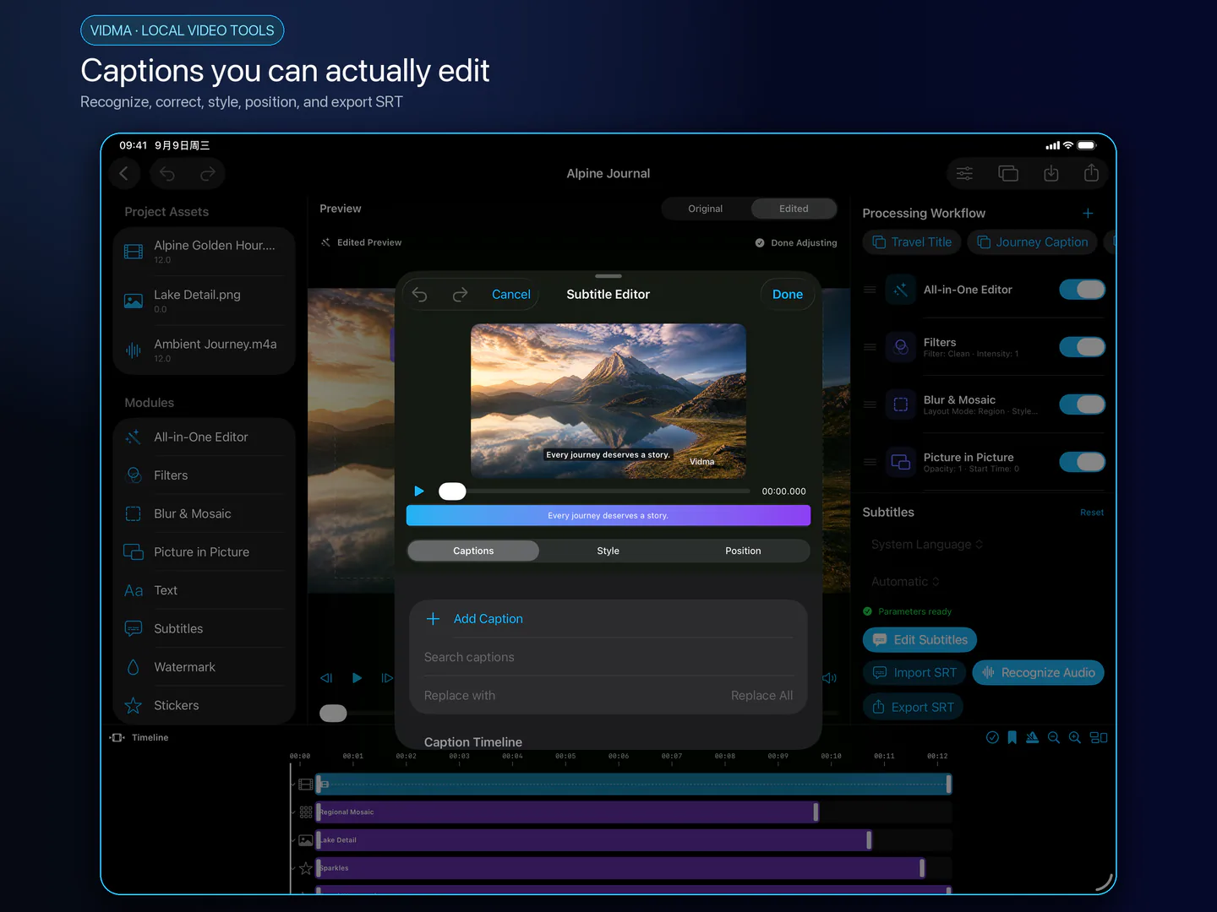
Task: Step to previous frame in main preview
Action: tap(326, 678)
